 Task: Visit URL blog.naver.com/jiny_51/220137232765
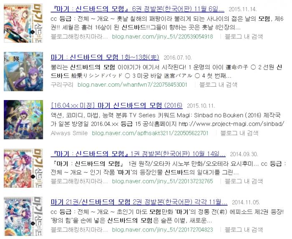pos(162,181)
